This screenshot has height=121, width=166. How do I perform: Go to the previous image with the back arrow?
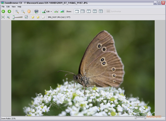pos(3,11)
